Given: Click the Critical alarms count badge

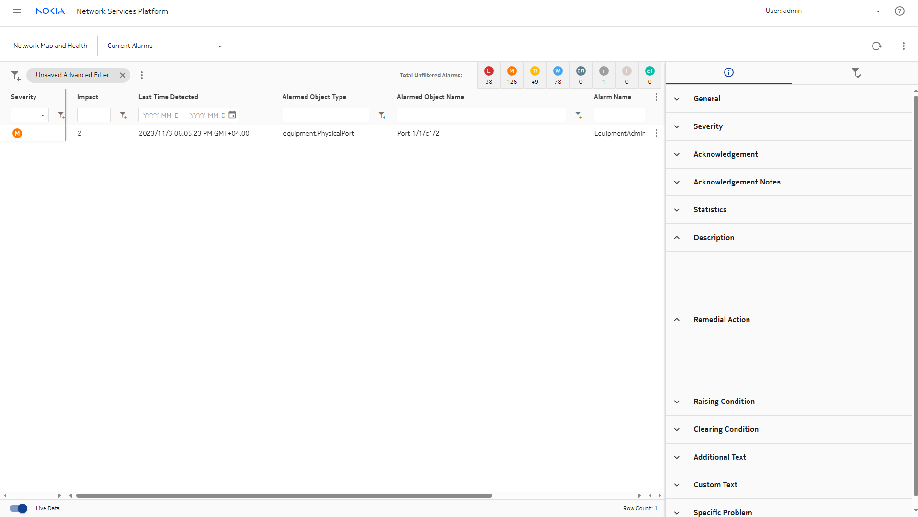Looking at the screenshot, I should [x=488, y=75].
